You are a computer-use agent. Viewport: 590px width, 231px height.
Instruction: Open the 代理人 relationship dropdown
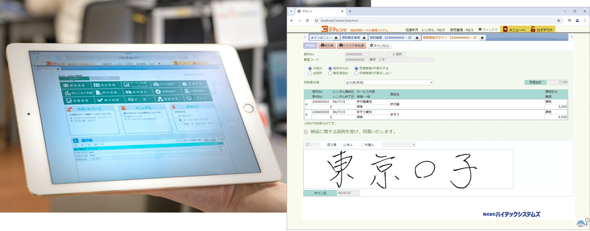pyautogui.click(x=399, y=144)
